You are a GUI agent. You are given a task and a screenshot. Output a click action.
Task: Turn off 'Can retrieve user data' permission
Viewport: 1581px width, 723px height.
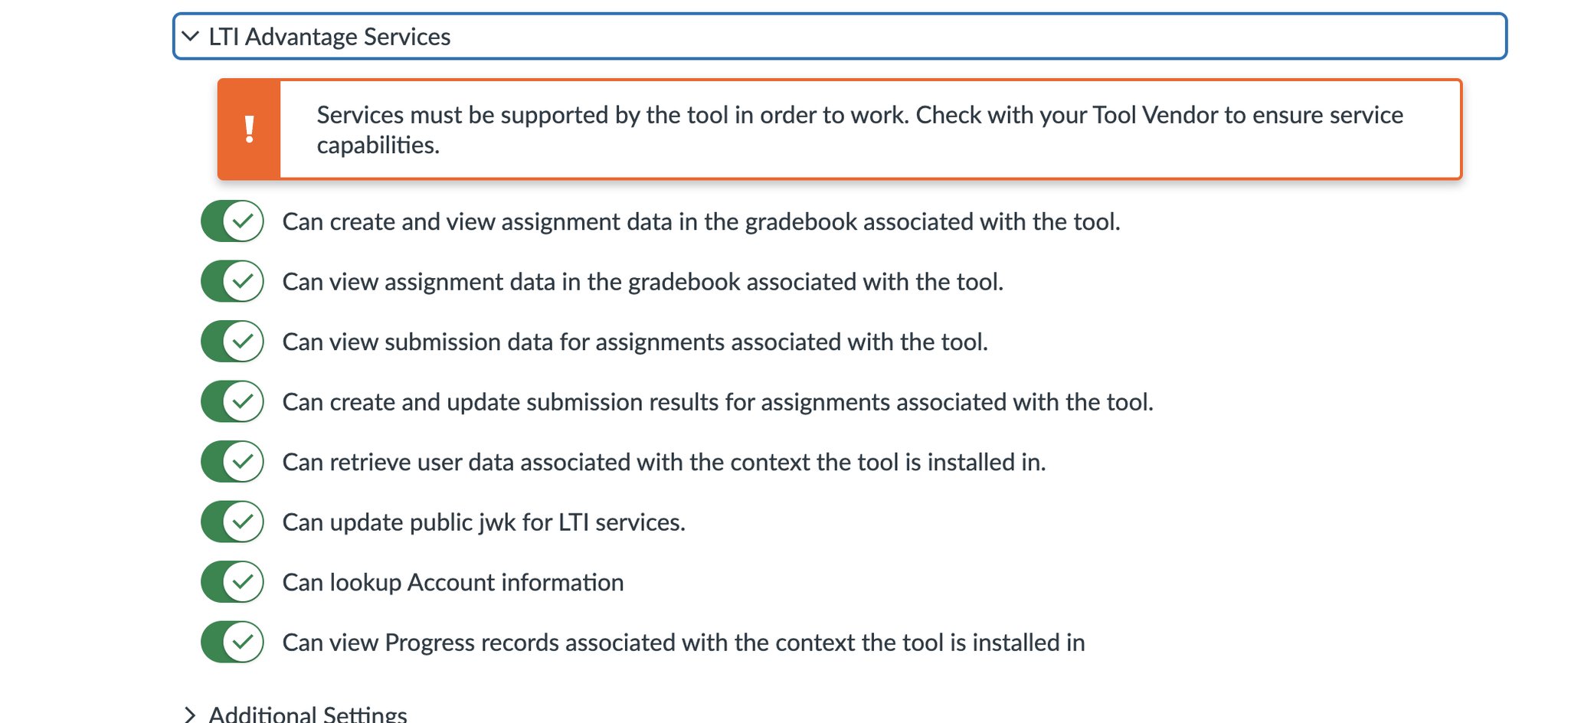(x=232, y=462)
